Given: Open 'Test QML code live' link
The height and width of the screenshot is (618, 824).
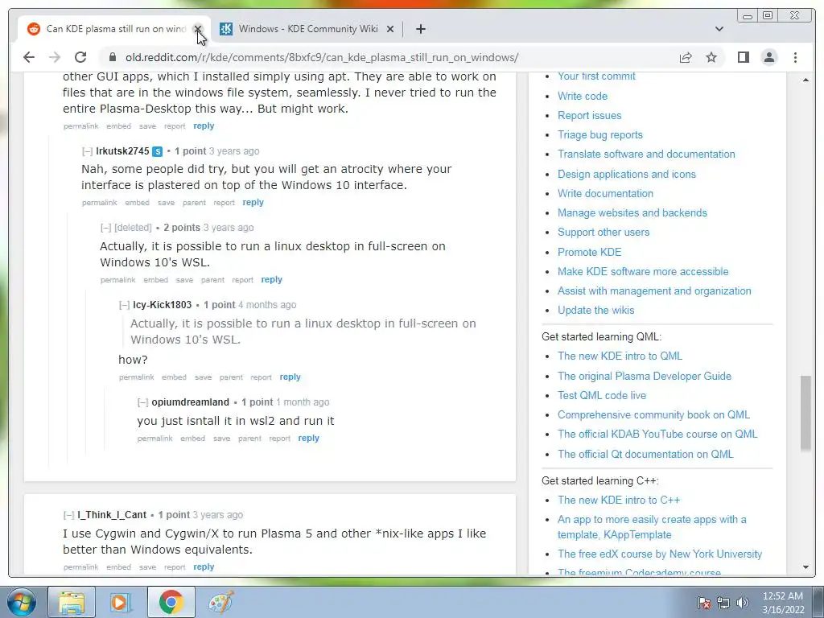Looking at the screenshot, I should [x=602, y=395].
